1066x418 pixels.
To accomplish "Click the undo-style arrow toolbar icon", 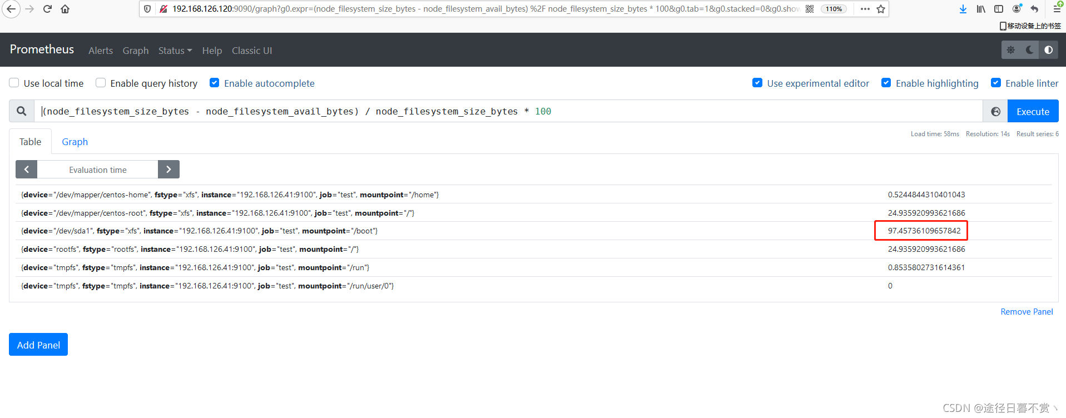I will (1034, 9).
